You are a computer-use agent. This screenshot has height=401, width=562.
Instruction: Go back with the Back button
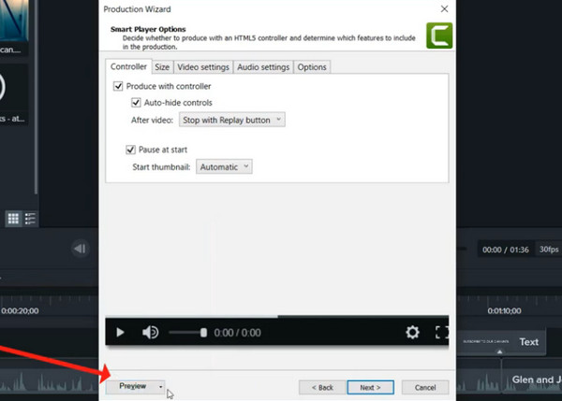322,387
